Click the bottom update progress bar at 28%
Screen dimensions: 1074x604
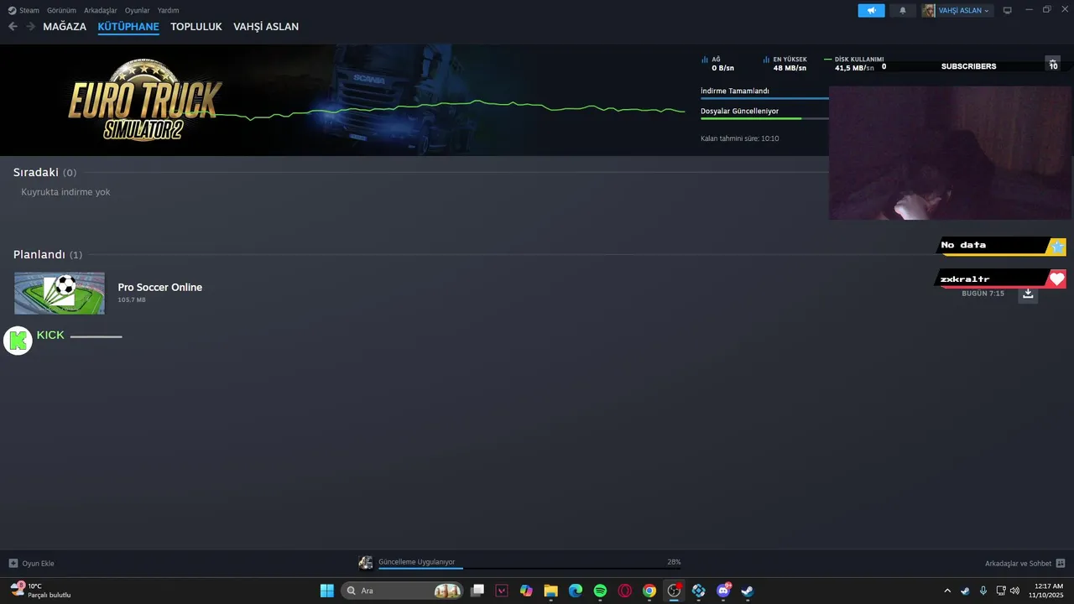point(529,568)
